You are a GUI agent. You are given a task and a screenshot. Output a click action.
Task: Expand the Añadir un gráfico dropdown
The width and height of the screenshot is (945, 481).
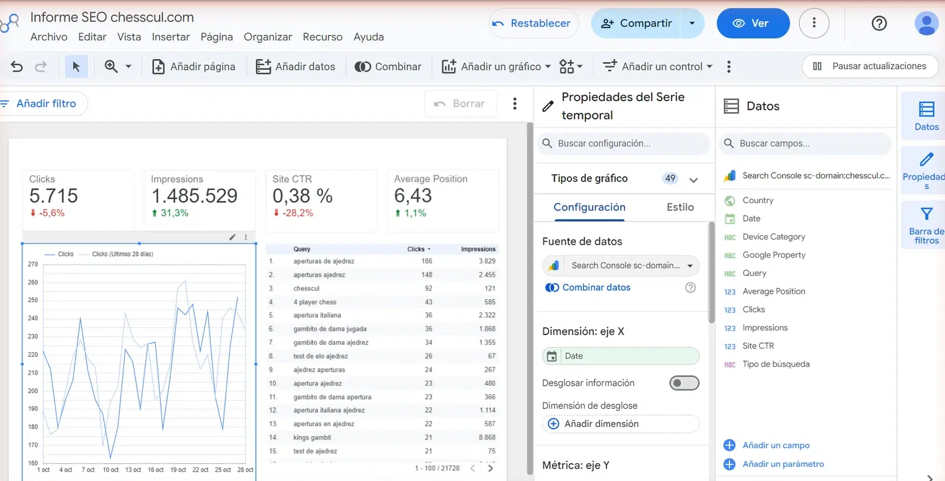tap(548, 67)
